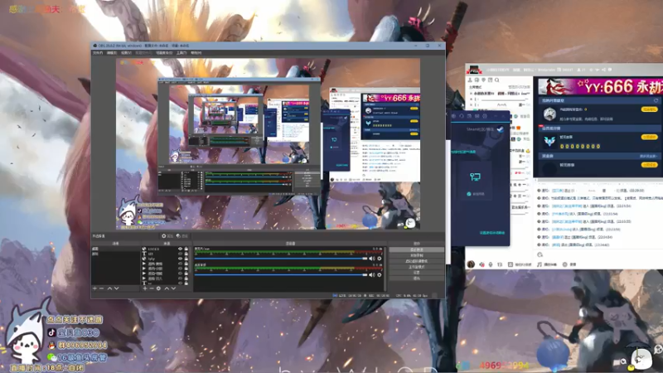Select the first scene in Scenes list

point(116,249)
